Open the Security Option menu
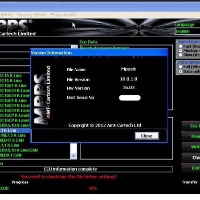 click(32, 15)
